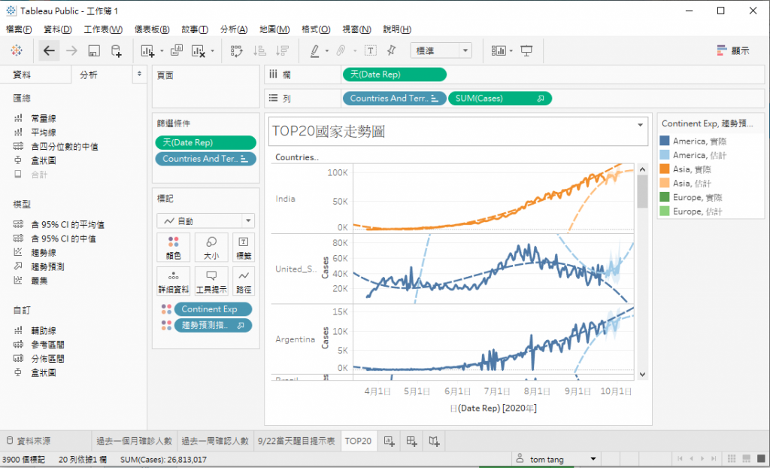Click the 顯示 Show Me button
This screenshot has width=770, height=468.
[733, 50]
